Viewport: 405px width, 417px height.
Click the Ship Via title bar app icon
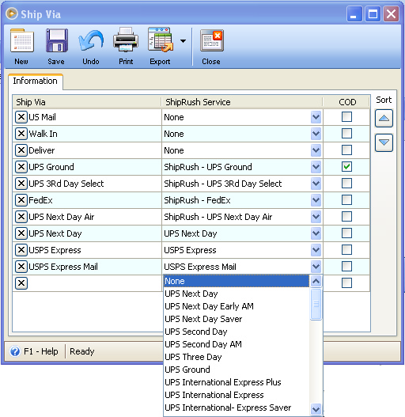(x=12, y=13)
